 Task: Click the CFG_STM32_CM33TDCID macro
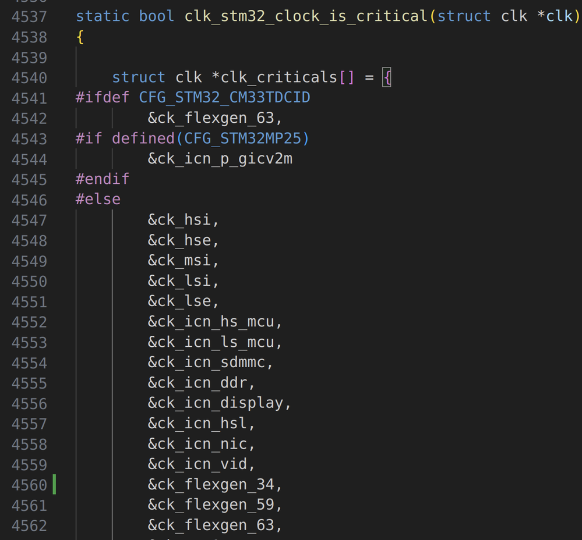pyautogui.click(x=224, y=98)
